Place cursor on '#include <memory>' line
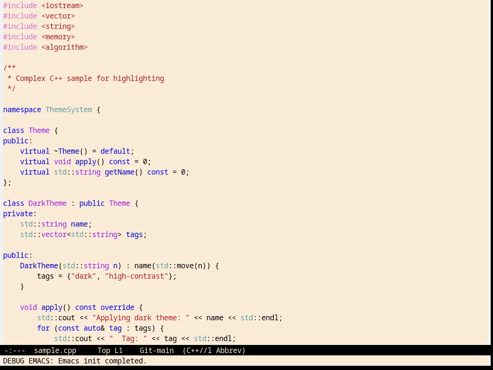The image size is (493, 370). 39,37
